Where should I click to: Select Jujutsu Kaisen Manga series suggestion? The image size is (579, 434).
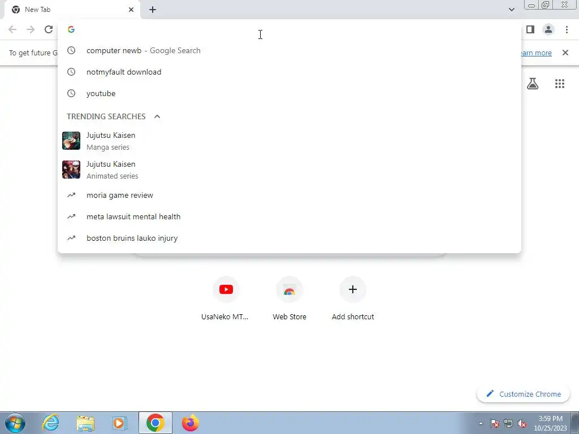(289, 141)
